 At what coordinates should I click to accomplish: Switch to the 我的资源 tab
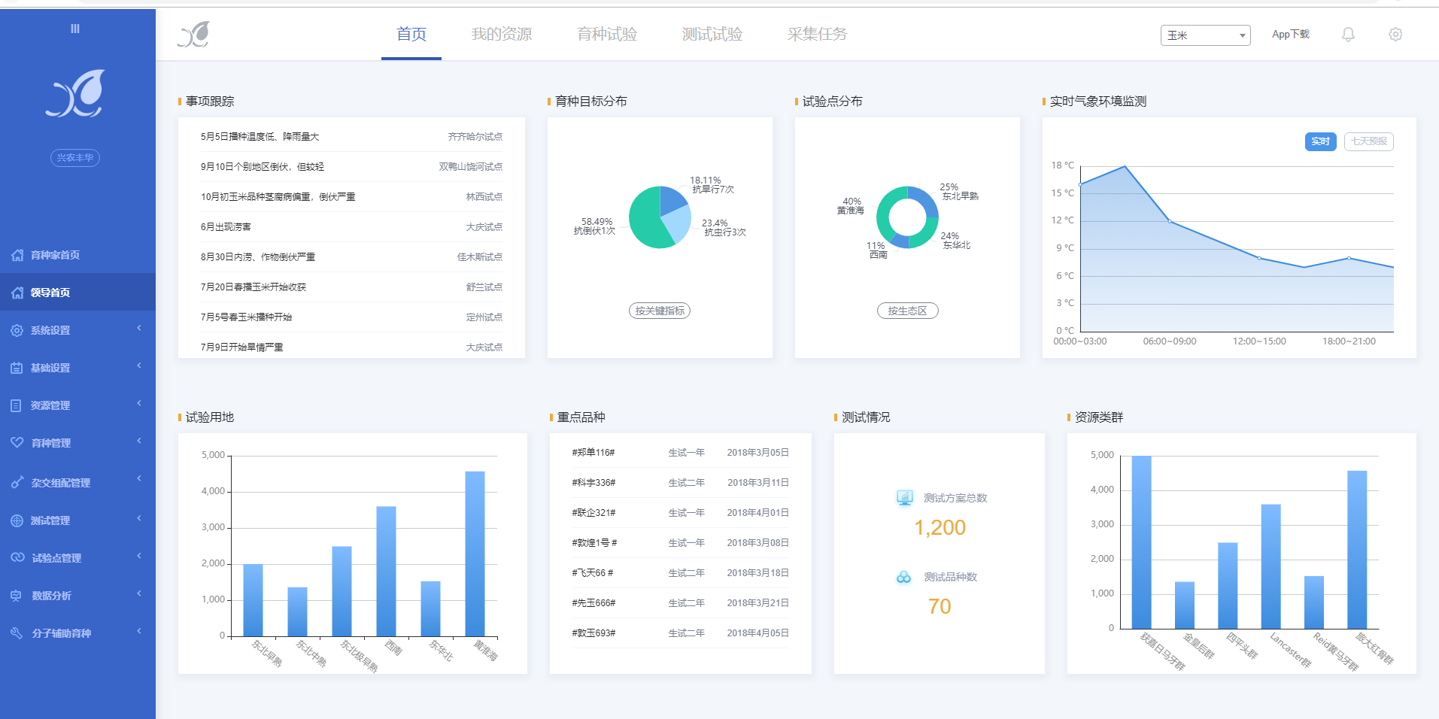501,35
